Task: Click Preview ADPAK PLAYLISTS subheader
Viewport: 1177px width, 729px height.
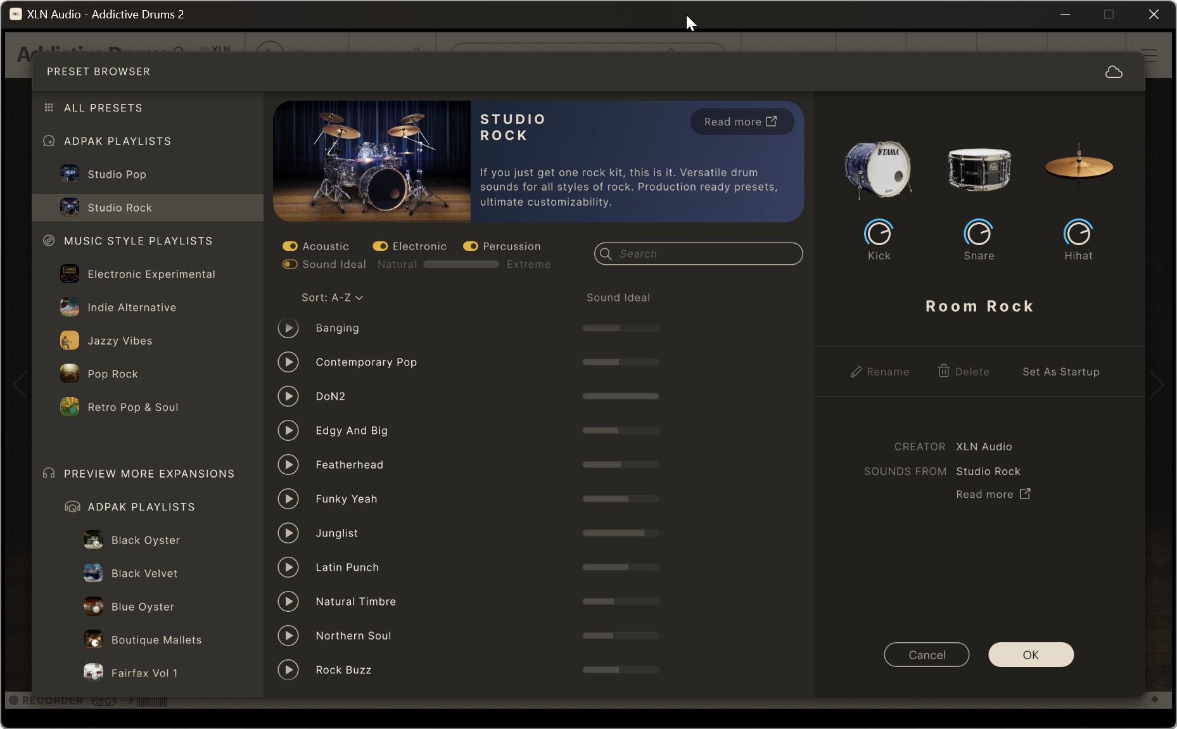Action: pos(141,507)
